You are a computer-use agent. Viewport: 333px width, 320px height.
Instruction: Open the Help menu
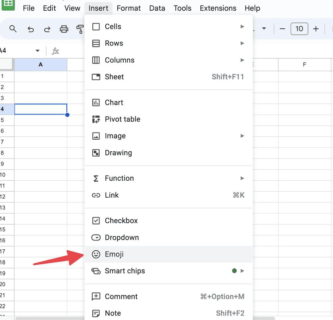click(252, 8)
